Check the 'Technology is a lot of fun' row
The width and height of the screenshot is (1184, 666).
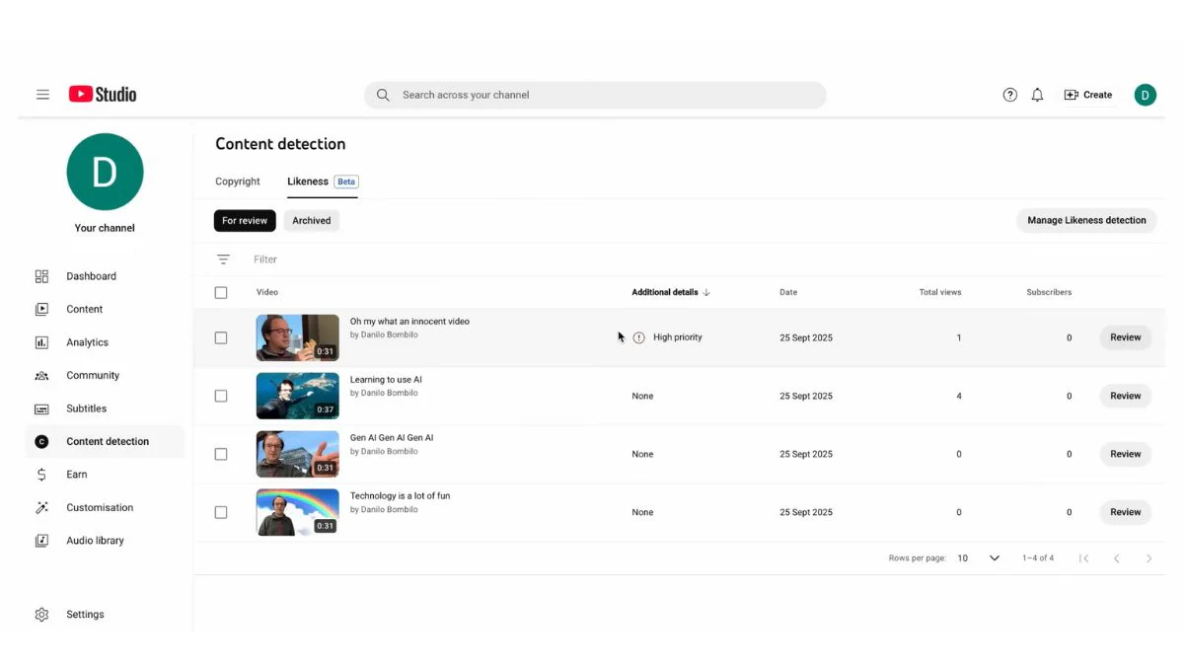pos(221,512)
